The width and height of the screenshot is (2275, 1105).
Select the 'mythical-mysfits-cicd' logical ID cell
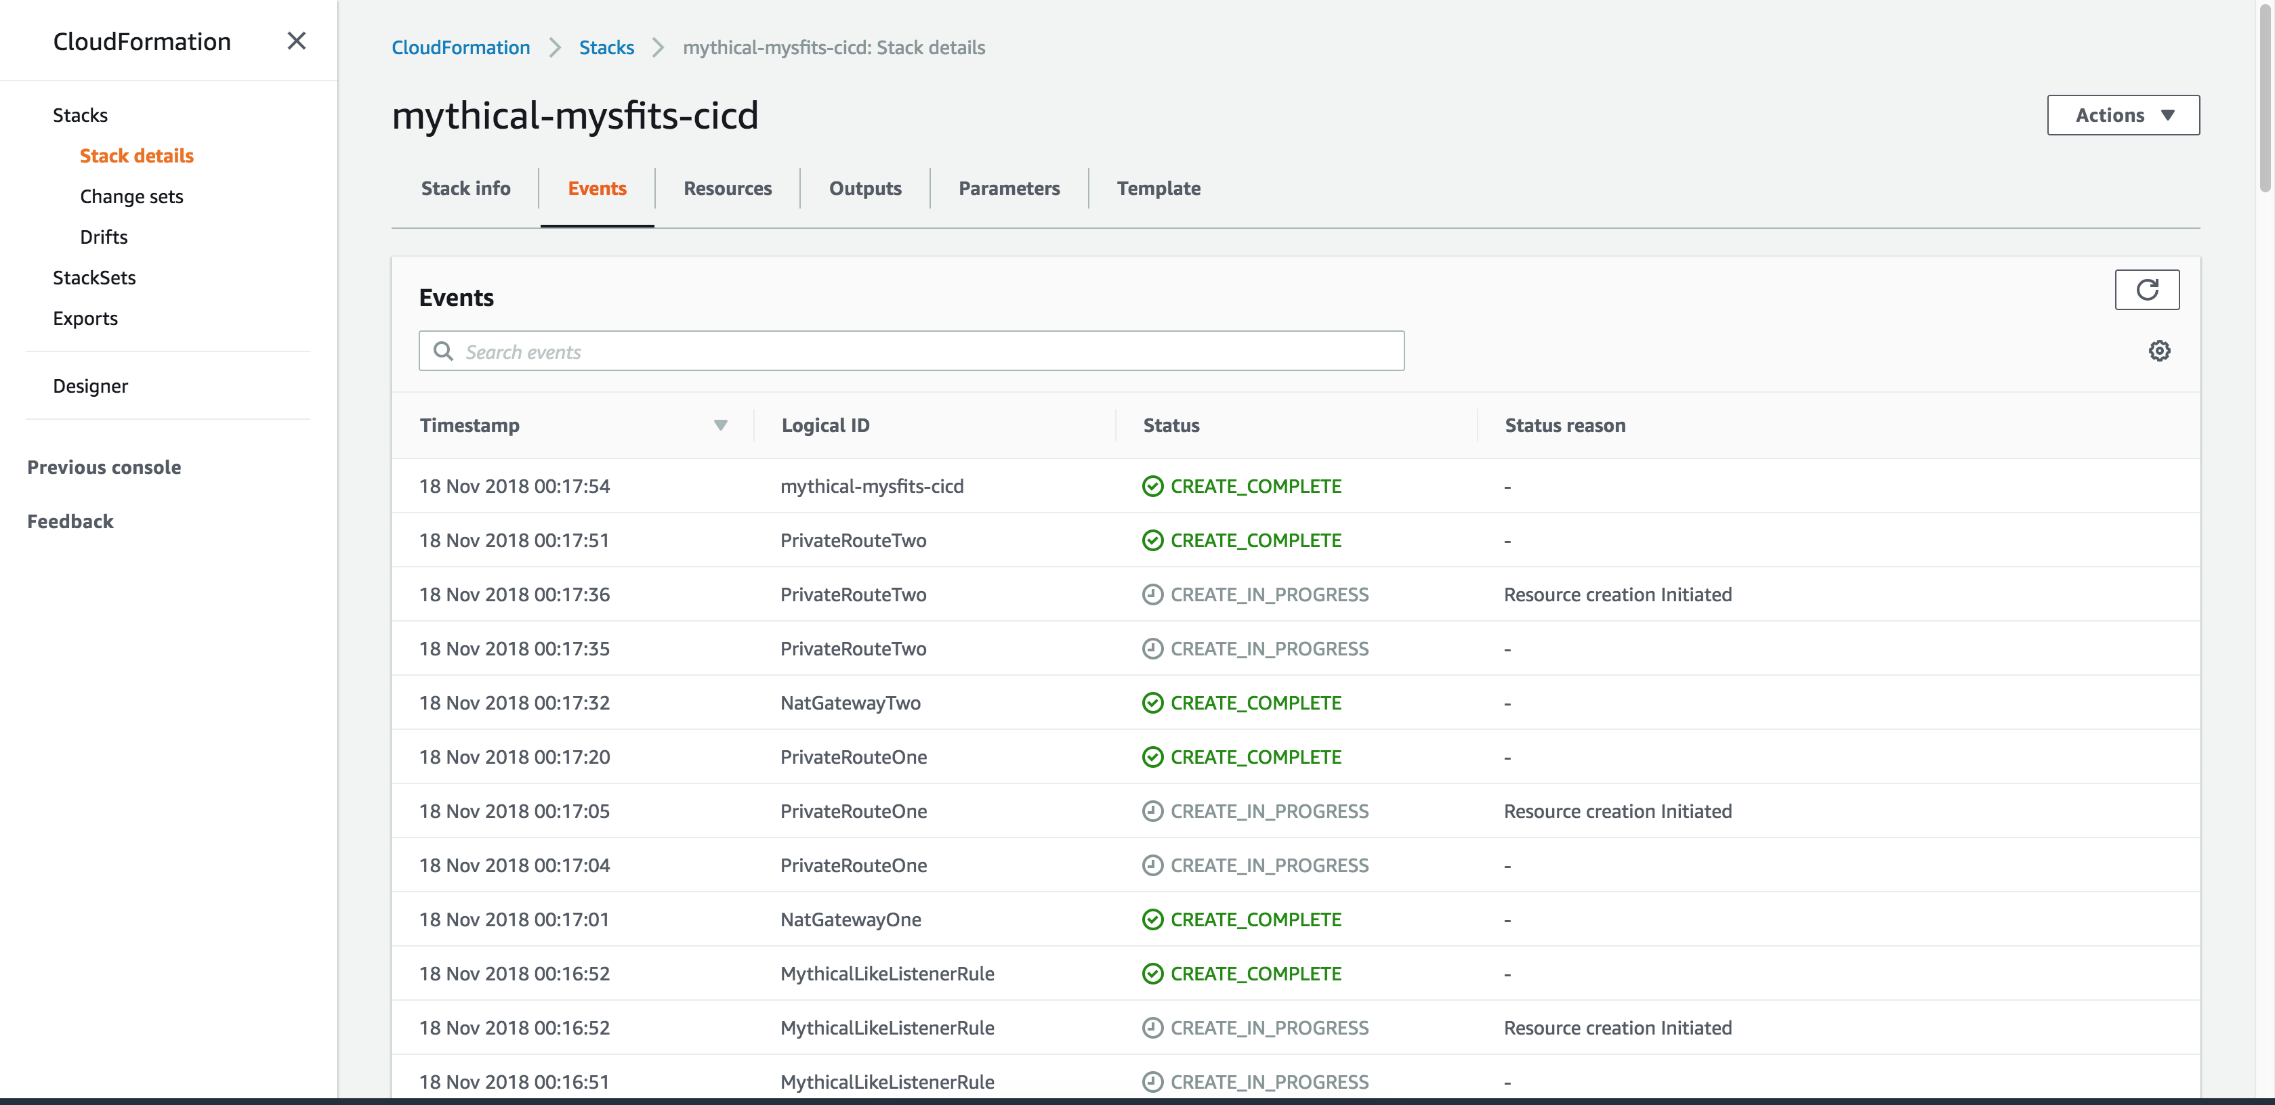(x=872, y=486)
